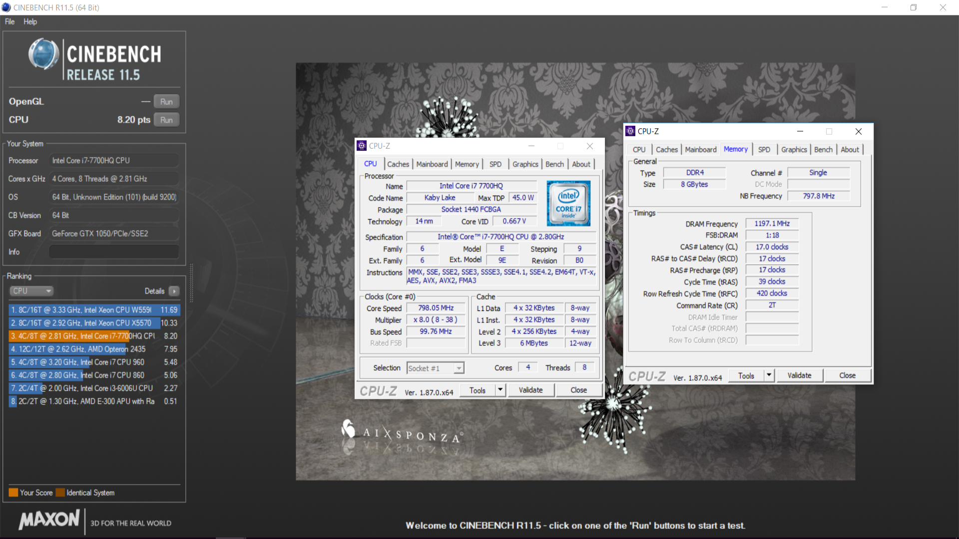Click the DRAM Frequency value 1197.1 MHz

tap(772, 224)
